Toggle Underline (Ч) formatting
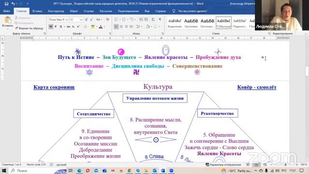Image resolution: width=309 pixels, height=174 pixels. pos(60,26)
